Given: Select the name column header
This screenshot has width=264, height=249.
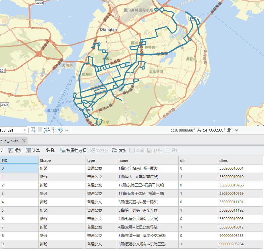Looking at the screenshot, I should click(x=148, y=160).
